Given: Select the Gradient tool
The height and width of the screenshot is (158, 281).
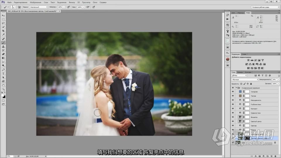Looking at the screenshot, I should pos(3,58).
